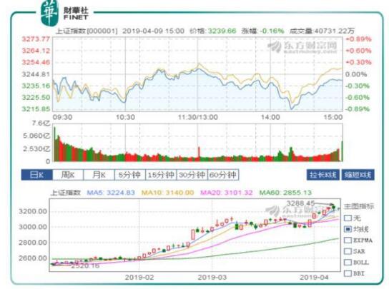
Task: Click the 3215.85 bottom price axis label
Action: point(36,109)
